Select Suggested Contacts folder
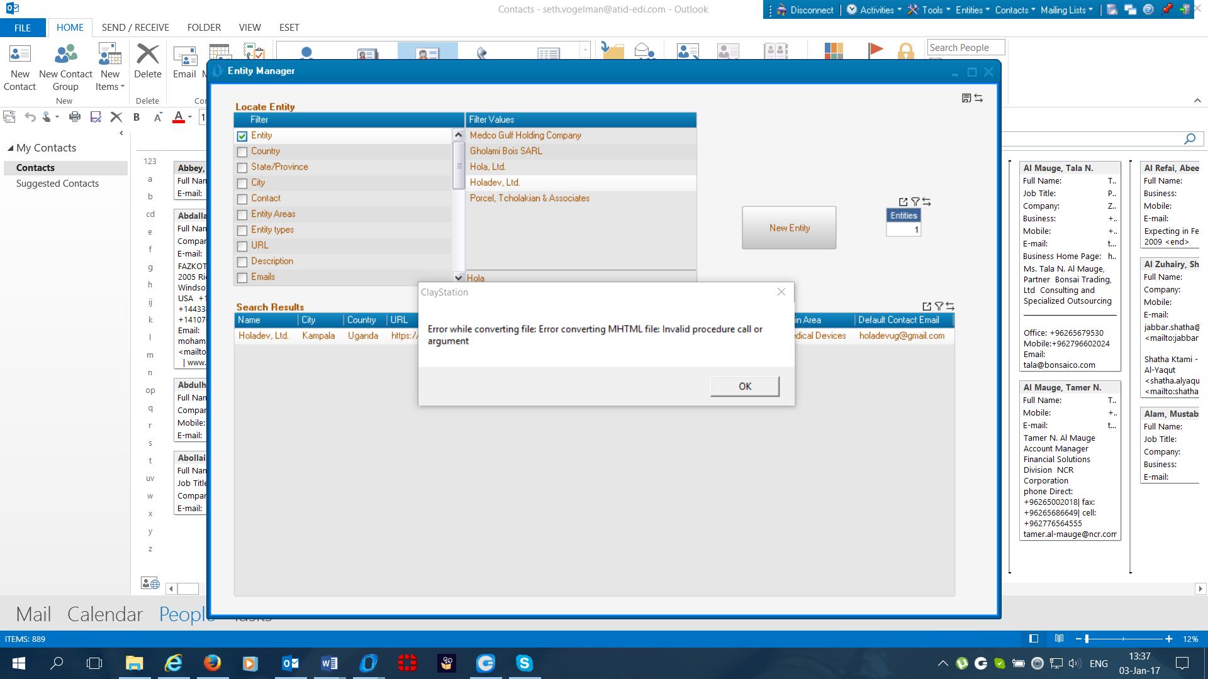This screenshot has width=1208, height=679. [57, 184]
